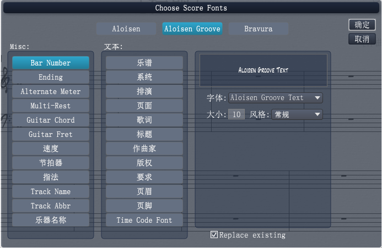Screen dimensions: 382x248
Task: Choose the 作曲家 composer text item
Action: [x=144, y=149]
